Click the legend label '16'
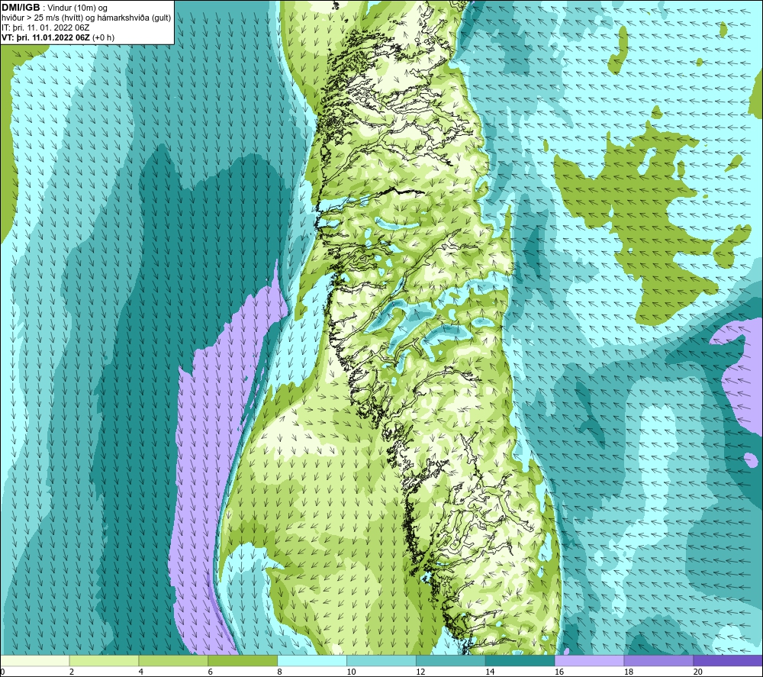This screenshot has width=763, height=677. click(559, 672)
